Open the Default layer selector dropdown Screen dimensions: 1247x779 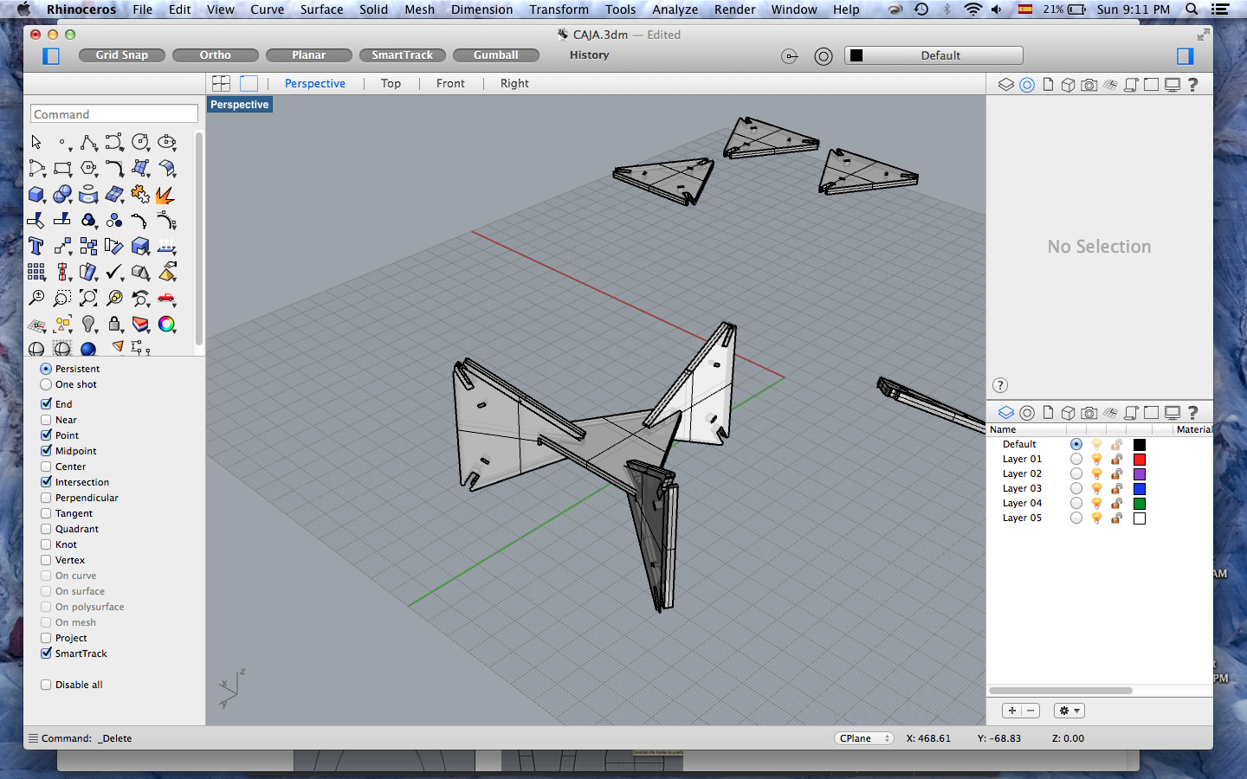click(x=934, y=55)
